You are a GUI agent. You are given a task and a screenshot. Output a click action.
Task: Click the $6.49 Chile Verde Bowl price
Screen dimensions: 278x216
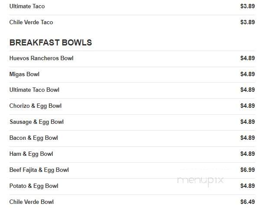(248, 202)
